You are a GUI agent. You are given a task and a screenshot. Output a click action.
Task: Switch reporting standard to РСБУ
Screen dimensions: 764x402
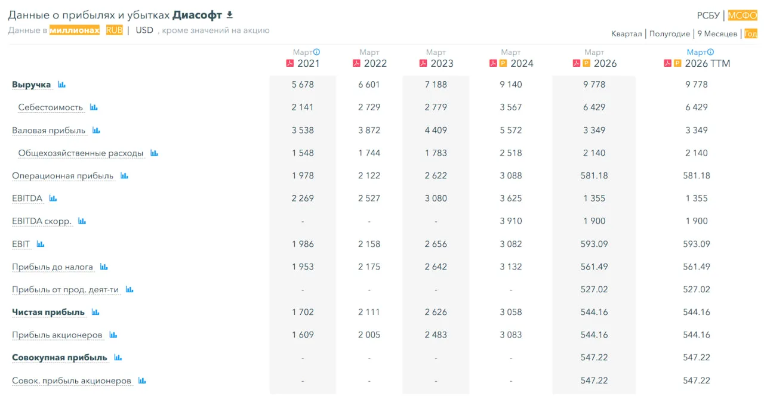[708, 16]
